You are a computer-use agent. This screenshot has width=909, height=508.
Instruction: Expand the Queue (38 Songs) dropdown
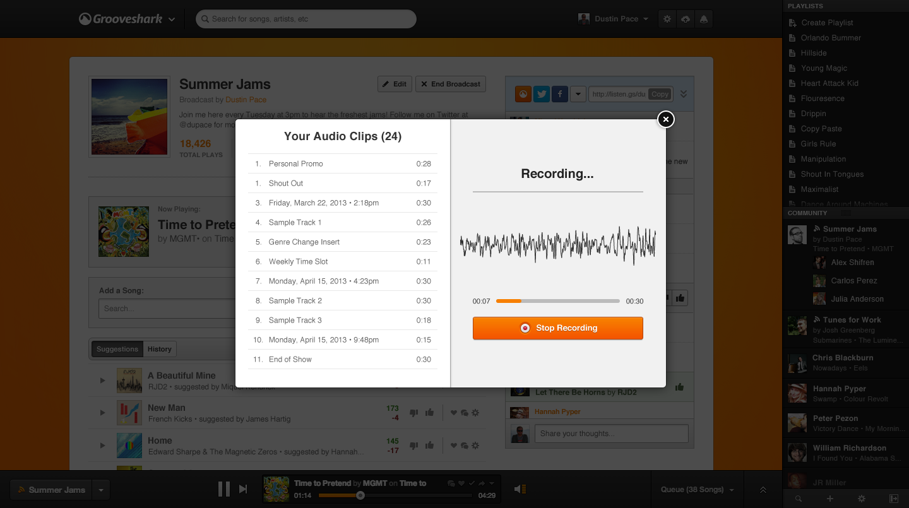click(698, 490)
